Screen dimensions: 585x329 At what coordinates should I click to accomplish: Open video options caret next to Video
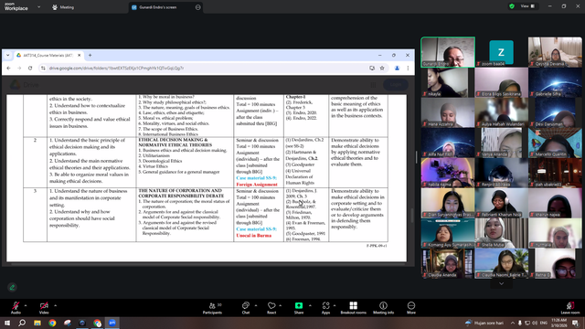(x=55, y=305)
